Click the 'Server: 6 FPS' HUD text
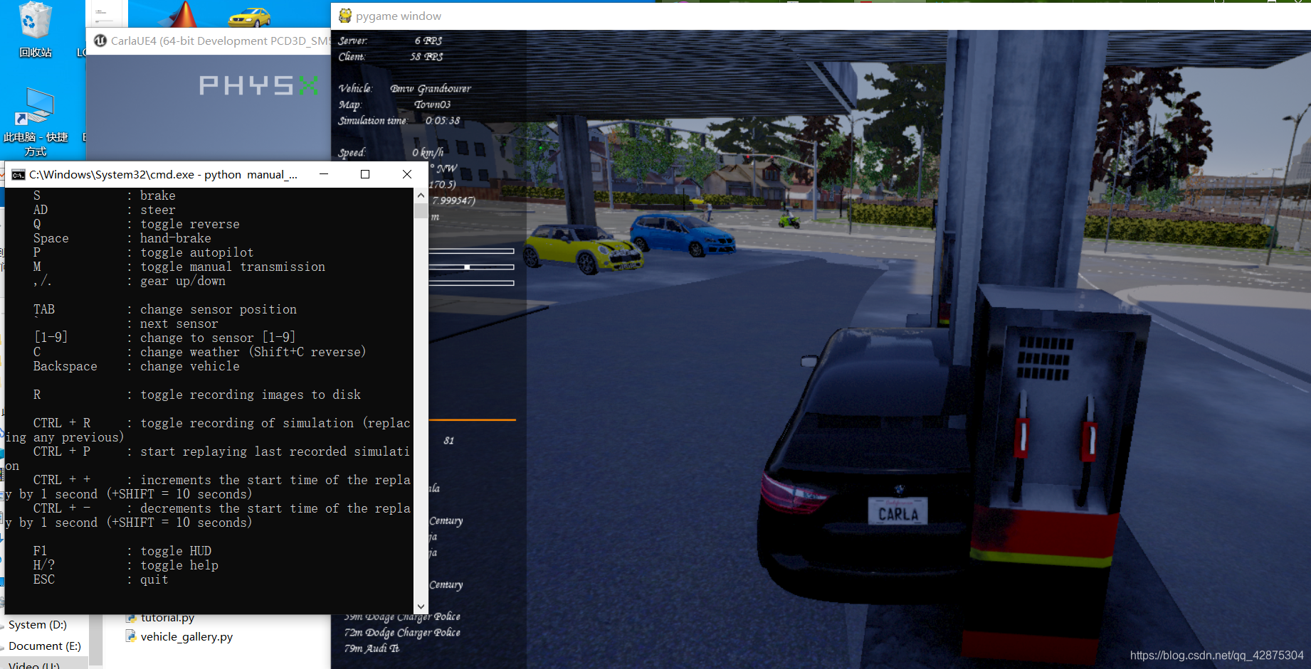The width and height of the screenshot is (1311, 669). pyautogui.click(x=390, y=41)
